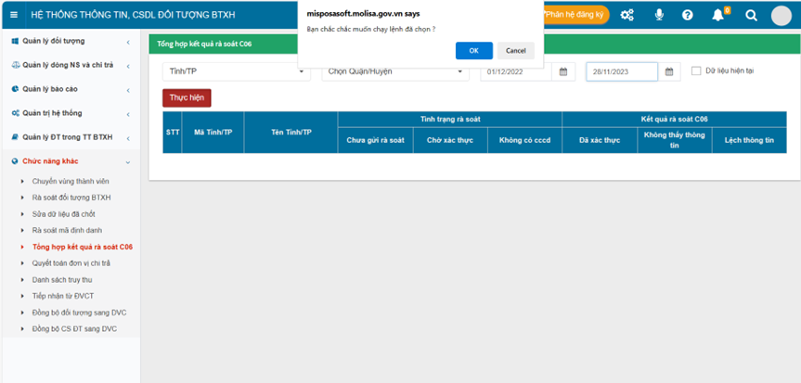Open the Chọn Quận/Huyện dropdown
801x383 pixels.
click(395, 72)
